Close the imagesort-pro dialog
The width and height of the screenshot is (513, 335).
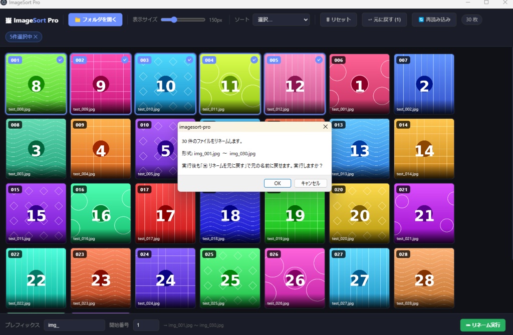pos(325,127)
